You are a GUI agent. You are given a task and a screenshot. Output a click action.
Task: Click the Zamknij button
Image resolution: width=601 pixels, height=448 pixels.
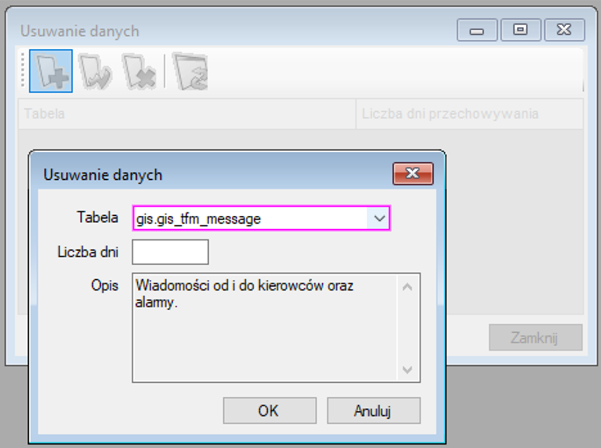coord(536,337)
